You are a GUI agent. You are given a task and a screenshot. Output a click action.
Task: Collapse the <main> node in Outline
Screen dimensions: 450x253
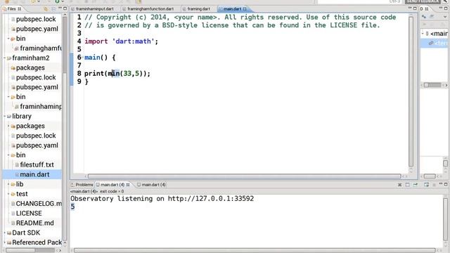pos(423,34)
